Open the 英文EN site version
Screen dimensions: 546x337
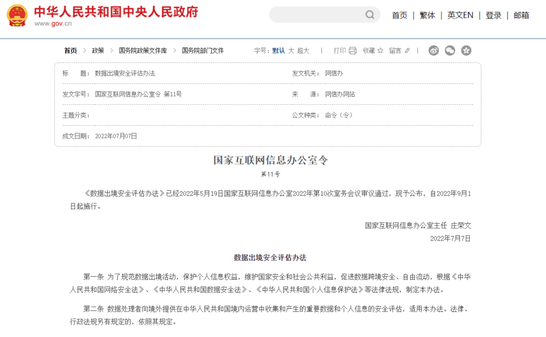click(x=460, y=15)
